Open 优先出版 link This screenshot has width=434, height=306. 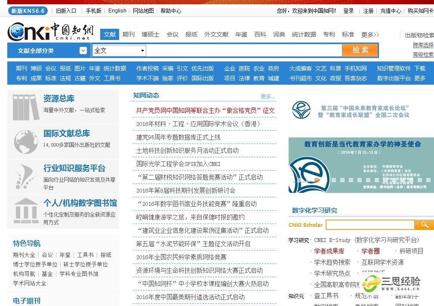coord(203,68)
